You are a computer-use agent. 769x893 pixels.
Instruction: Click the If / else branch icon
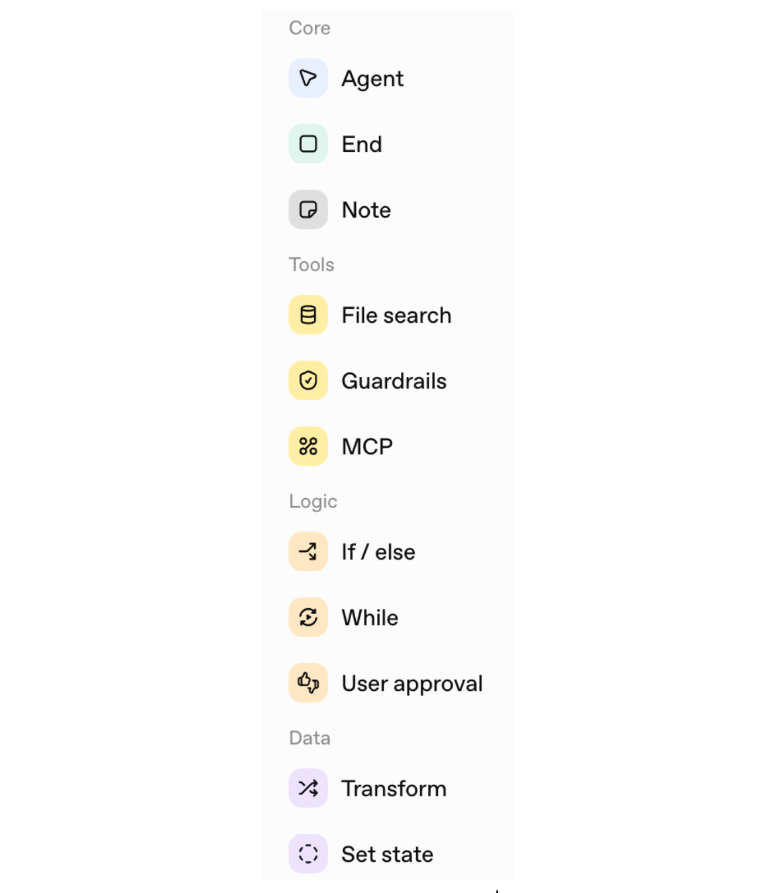click(x=308, y=551)
